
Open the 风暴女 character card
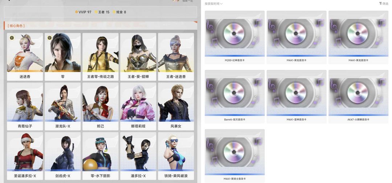[x=176, y=106]
